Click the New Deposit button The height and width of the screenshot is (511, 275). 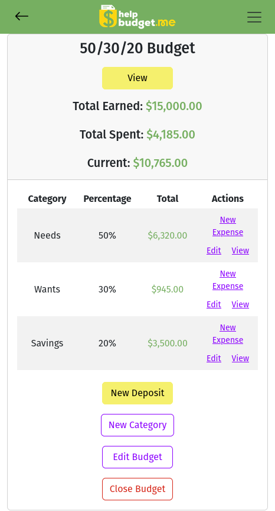137,393
